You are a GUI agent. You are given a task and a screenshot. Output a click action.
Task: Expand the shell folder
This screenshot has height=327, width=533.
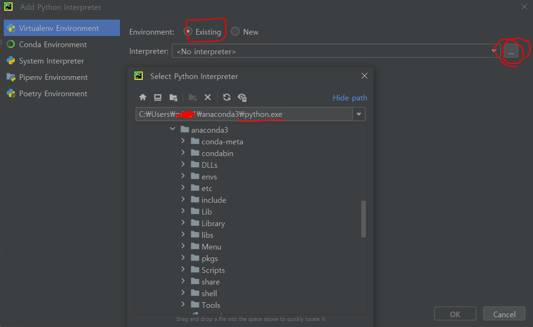click(183, 292)
